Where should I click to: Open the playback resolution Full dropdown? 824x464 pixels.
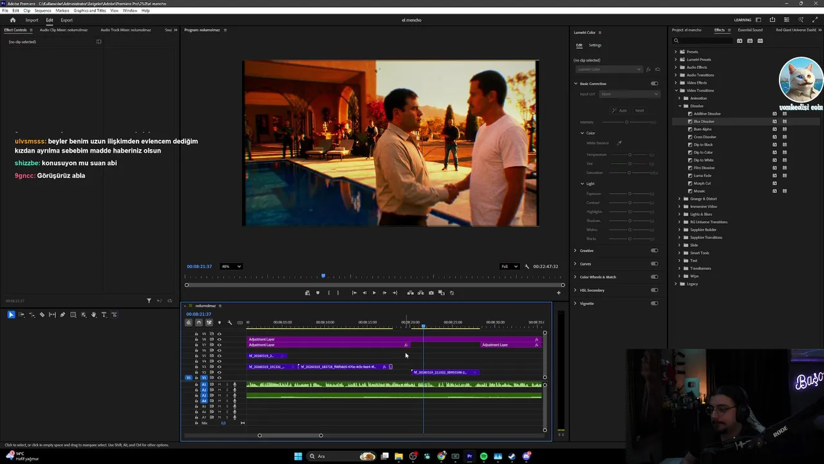pos(509,266)
